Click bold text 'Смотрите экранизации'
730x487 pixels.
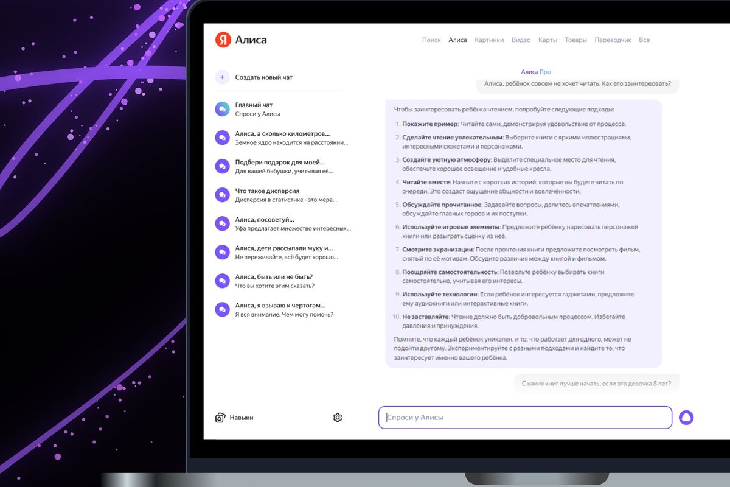[437, 250]
